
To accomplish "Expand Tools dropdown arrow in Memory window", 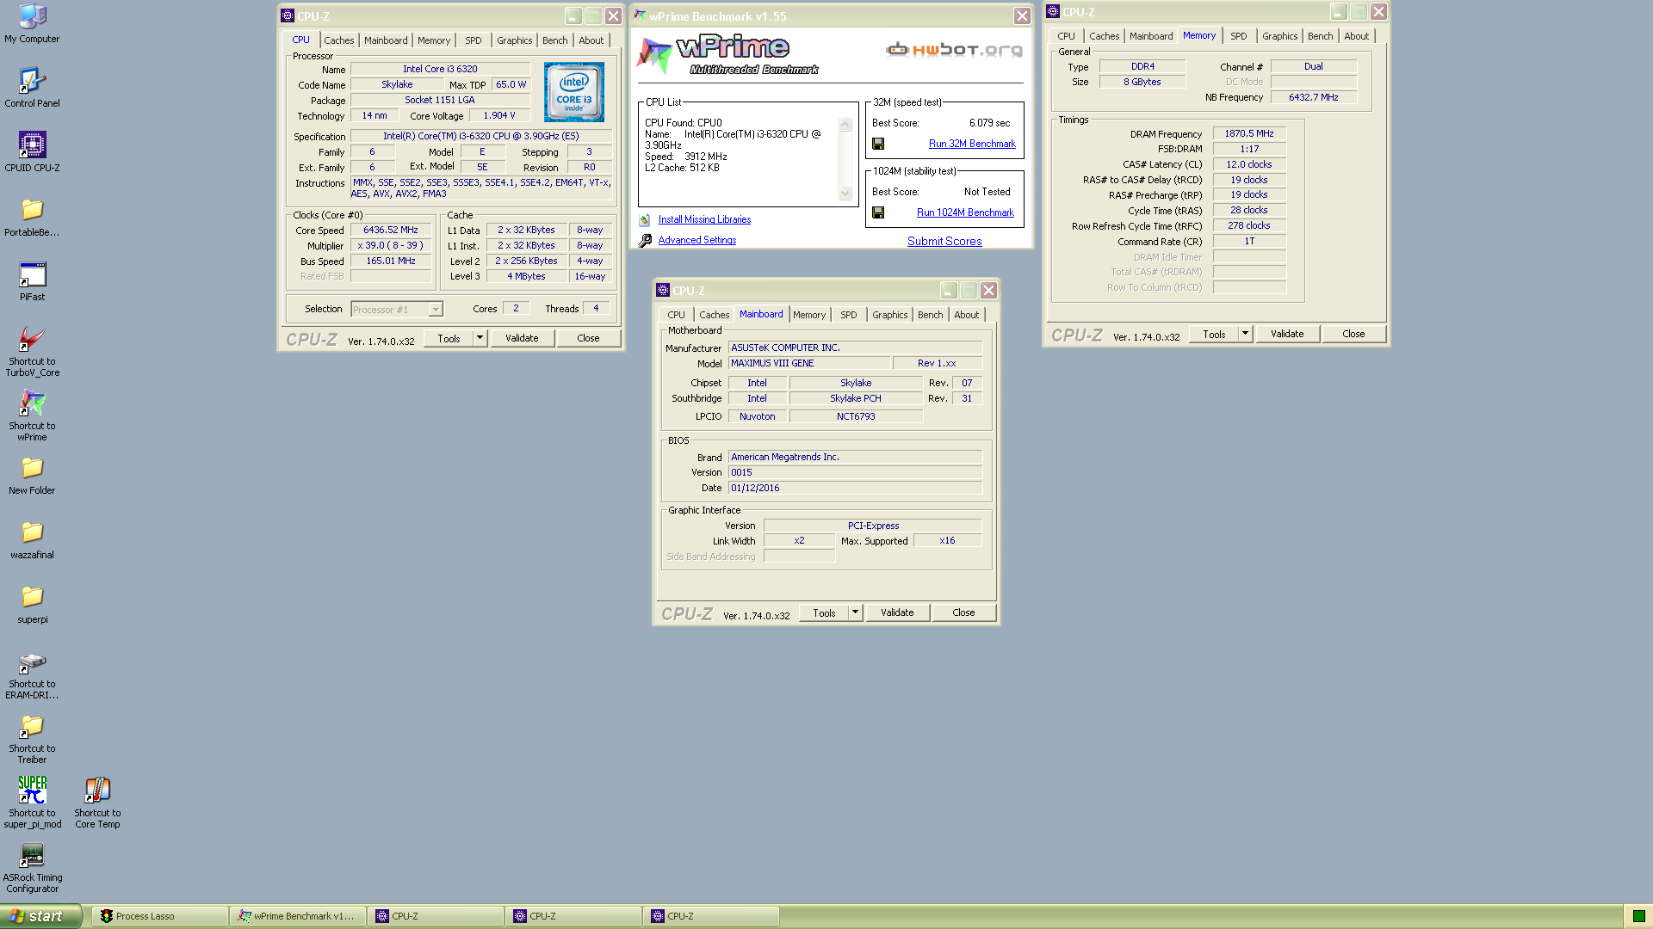I will [x=1245, y=334].
